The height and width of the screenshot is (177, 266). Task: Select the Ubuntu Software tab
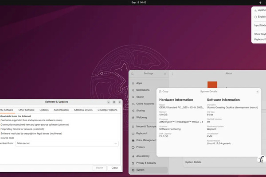click(x=7, y=110)
